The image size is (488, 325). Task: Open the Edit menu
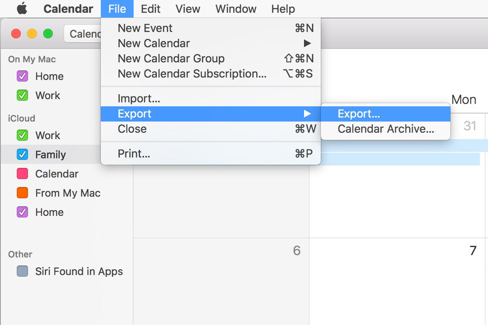(x=150, y=9)
